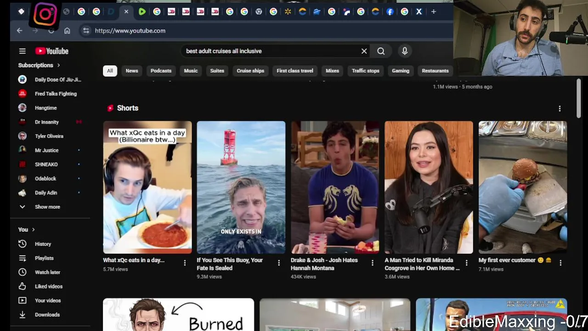The height and width of the screenshot is (331, 588).
Task: Open options for first ever customer short
Action: tap(560, 263)
